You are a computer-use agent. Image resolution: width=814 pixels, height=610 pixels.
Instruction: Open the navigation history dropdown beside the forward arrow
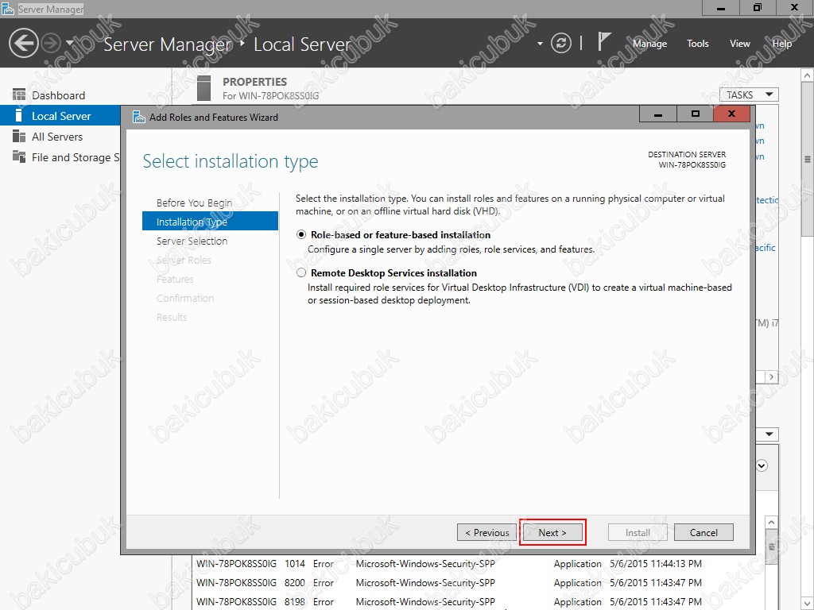70,43
